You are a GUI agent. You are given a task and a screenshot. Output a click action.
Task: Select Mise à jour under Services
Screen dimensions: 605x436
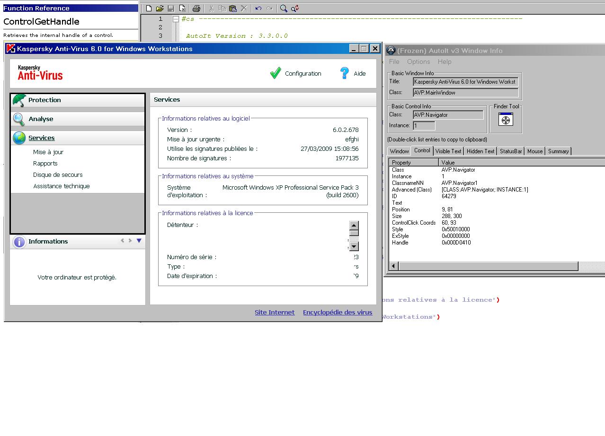coord(48,152)
